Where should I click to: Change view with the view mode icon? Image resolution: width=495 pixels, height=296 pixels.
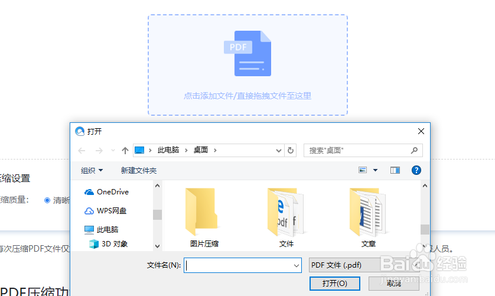click(x=363, y=170)
